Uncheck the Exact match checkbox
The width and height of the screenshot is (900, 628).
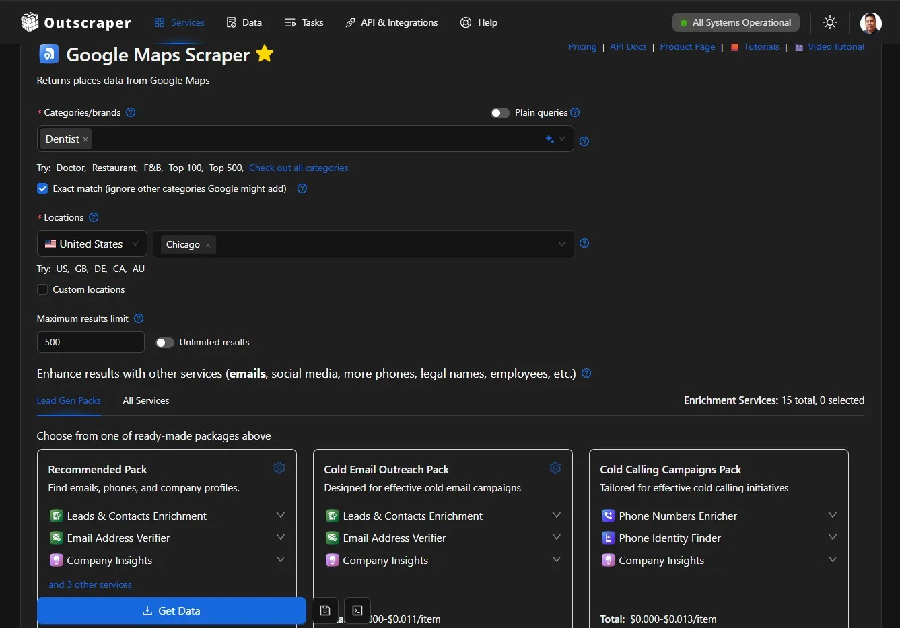pos(42,188)
